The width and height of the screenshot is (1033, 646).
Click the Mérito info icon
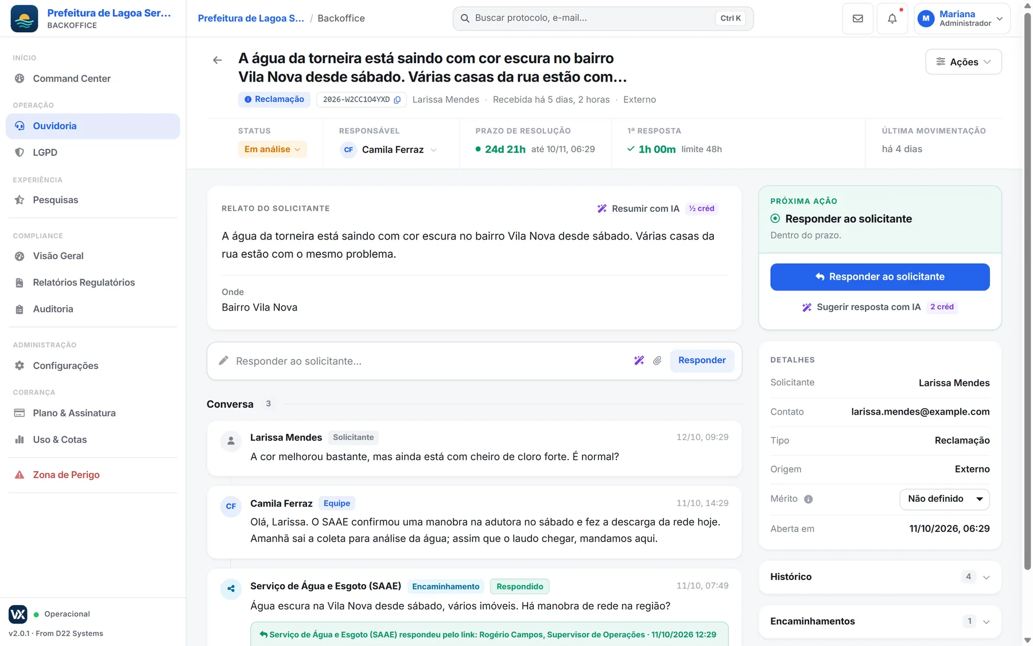pos(809,499)
